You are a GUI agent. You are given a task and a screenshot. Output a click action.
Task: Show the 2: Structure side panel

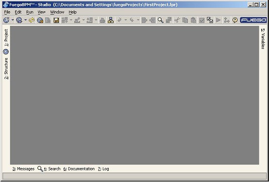6,68
